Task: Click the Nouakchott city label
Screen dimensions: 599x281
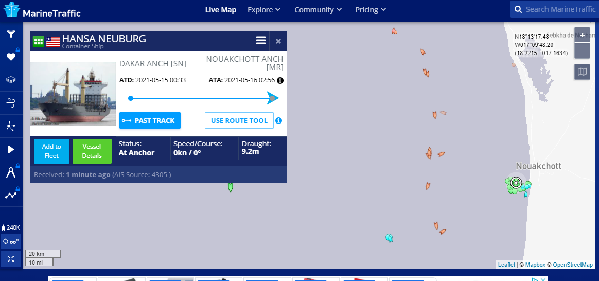Action: [x=539, y=166]
